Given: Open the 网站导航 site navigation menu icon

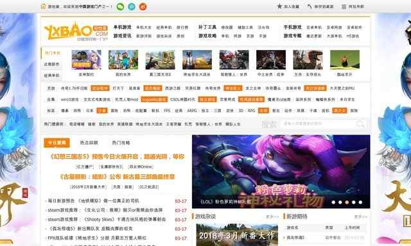Looking at the screenshot, I should [x=344, y=6].
